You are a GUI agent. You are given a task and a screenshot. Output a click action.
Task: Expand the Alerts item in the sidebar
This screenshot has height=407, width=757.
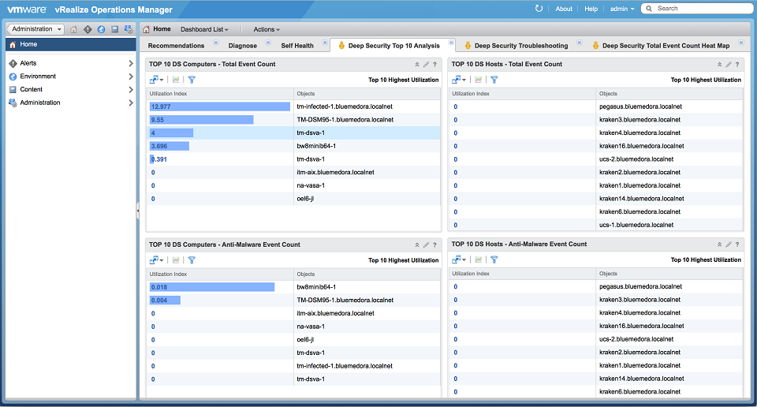click(130, 63)
